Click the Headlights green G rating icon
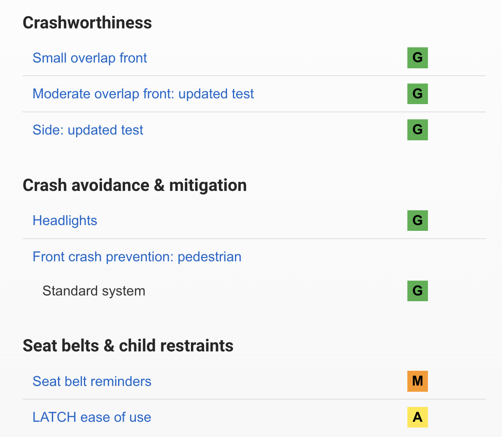The image size is (502, 437). [x=418, y=220]
